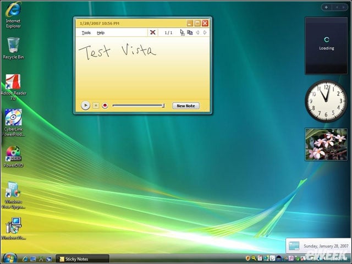Click the yellow magnifier key tray icon
The image size is (352, 264).
point(254,258)
